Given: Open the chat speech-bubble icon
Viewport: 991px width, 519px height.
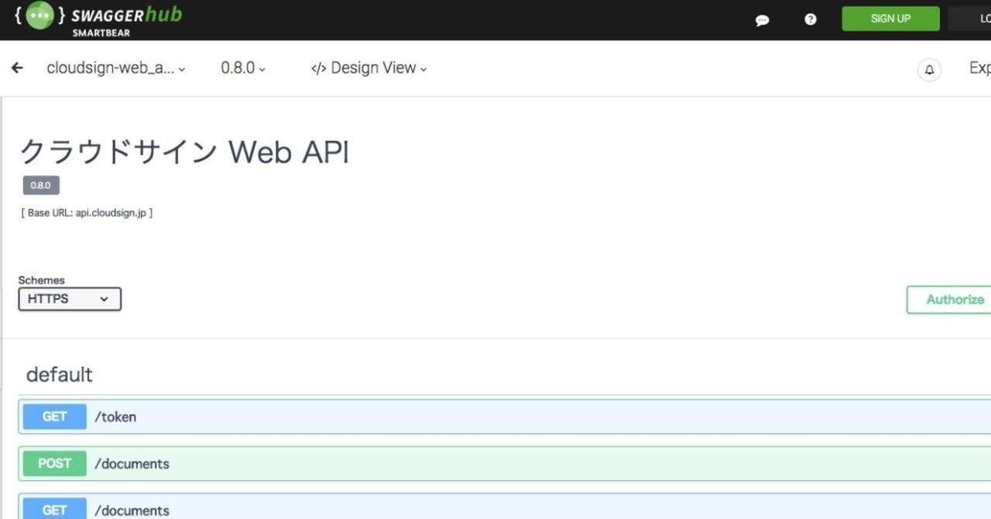Looking at the screenshot, I should pos(763,20).
